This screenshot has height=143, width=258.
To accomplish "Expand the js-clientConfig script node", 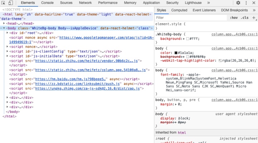I will pyautogui.click(x=7, y=51).
